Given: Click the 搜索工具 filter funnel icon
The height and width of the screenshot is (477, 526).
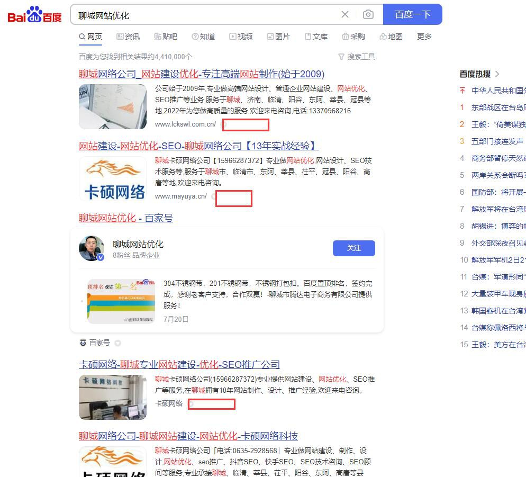Looking at the screenshot, I should pyautogui.click(x=341, y=57).
